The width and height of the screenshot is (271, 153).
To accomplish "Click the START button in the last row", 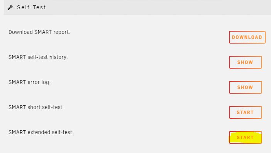I will (246, 137).
